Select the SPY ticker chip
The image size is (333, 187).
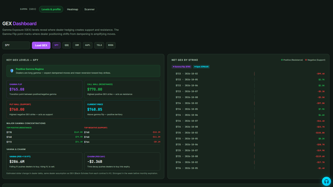pos(56,45)
